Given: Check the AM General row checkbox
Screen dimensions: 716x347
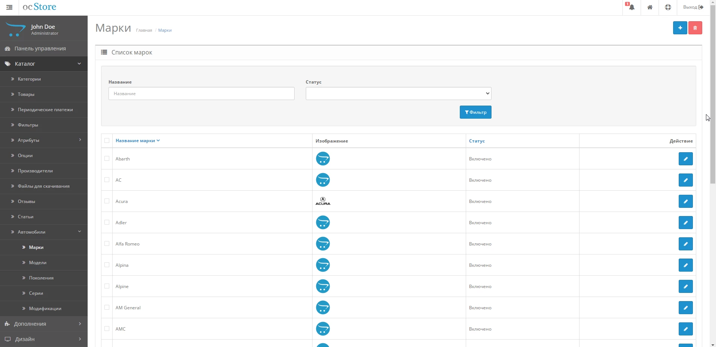Looking at the screenshot, I should pyautogui.click(x=107, y=307).
